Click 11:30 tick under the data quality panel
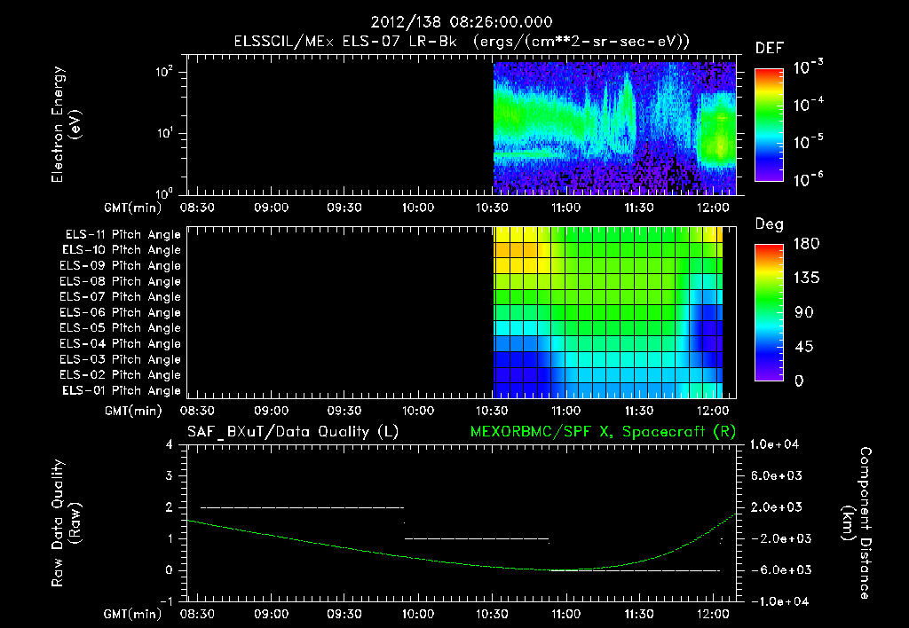 click(x=639, y=614)
